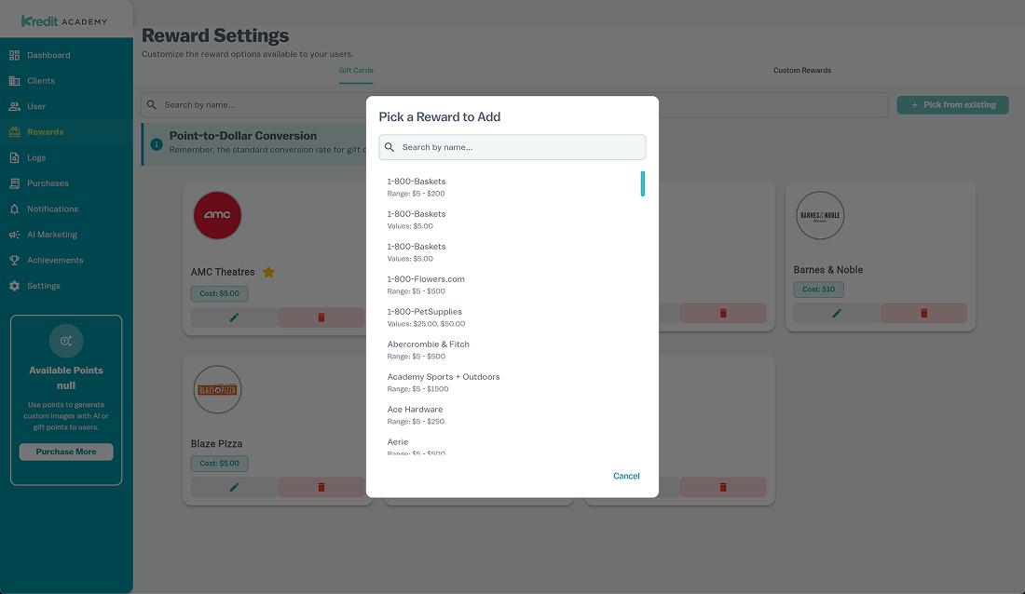Edit the Blaze Pizza reward
Image resolution: width=1025 pixels, height=594 pixels.
coord(234,488)
